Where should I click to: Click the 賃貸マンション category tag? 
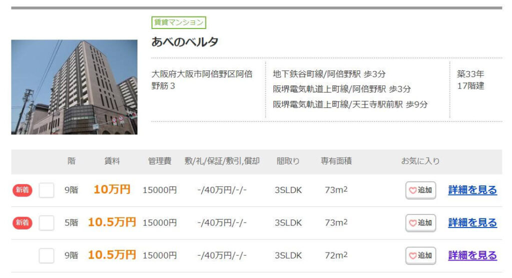pos(178,22)
